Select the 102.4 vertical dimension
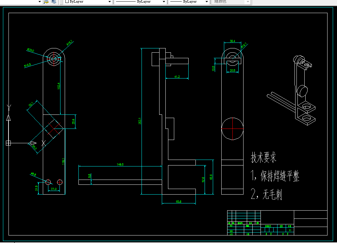 (x=59, y=86)
